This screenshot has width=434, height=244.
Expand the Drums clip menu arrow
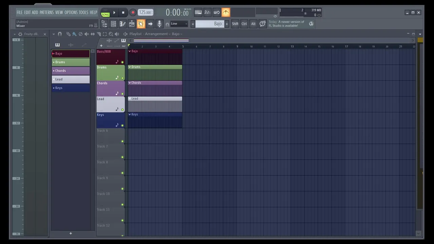[130, 67]
